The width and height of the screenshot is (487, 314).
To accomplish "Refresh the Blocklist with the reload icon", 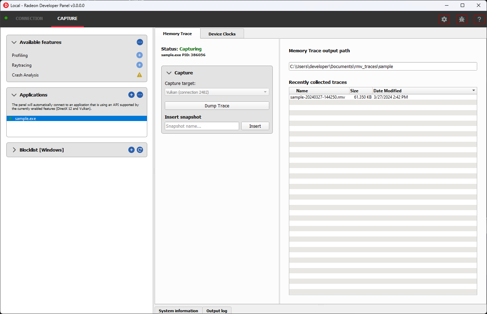I will point(140,150).
